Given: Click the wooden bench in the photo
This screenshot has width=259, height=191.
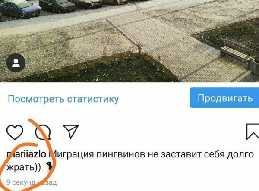Looking at the screenshot, I should tap(236, 55).
